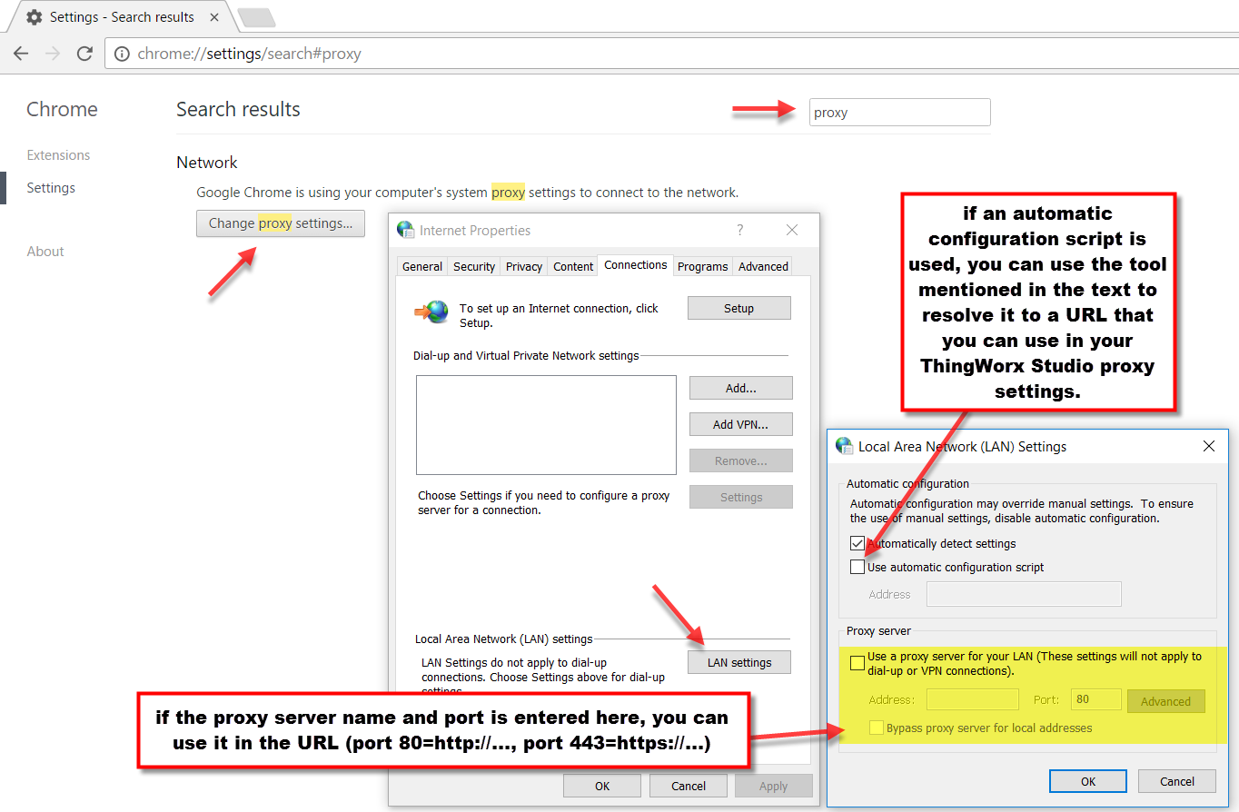Click the Chrome address bar URL
The image size is (1239, 812).
pos(249,54)
